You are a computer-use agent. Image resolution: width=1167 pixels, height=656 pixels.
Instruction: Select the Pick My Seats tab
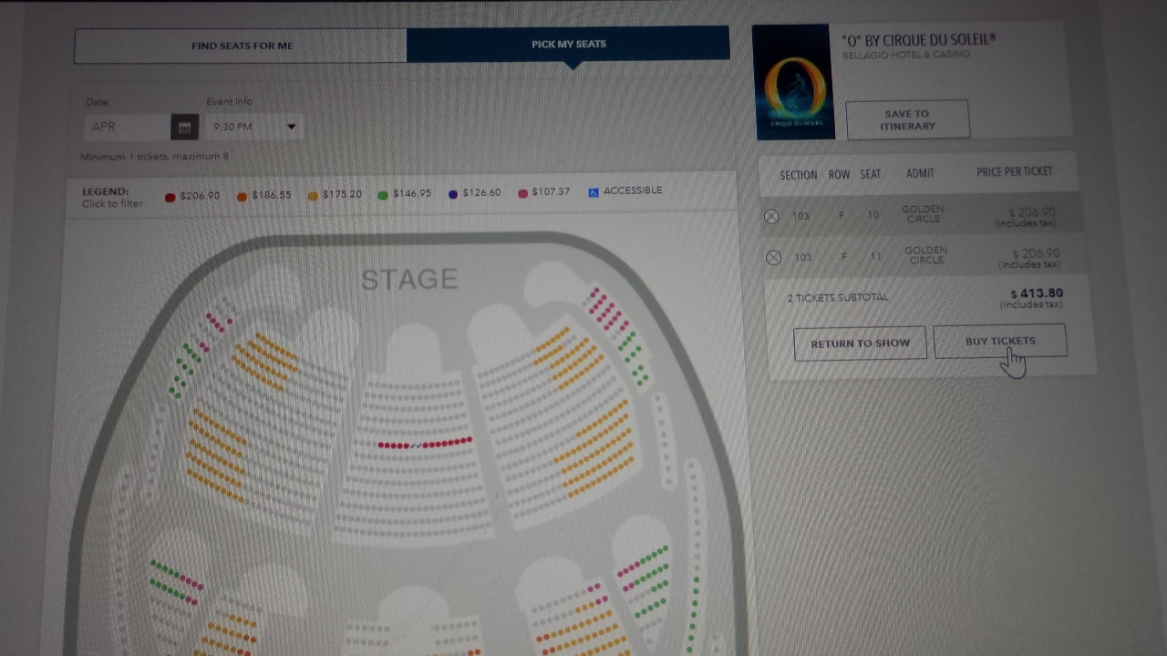point(568,44)
